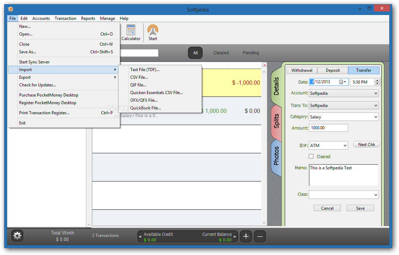Viewport: 399px width, 255px height.
Task: Increment the time with spinner arrows
Action: coord(377,80)
